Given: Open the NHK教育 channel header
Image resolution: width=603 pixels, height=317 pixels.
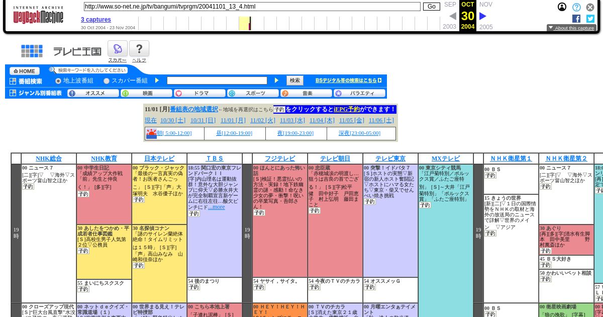Looking at the screenshot, I should pyautogui.click(x=104, y=158).
